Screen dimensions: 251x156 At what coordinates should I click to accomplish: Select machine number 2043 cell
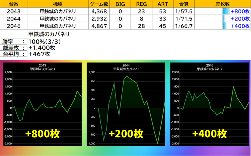point(13,11)
